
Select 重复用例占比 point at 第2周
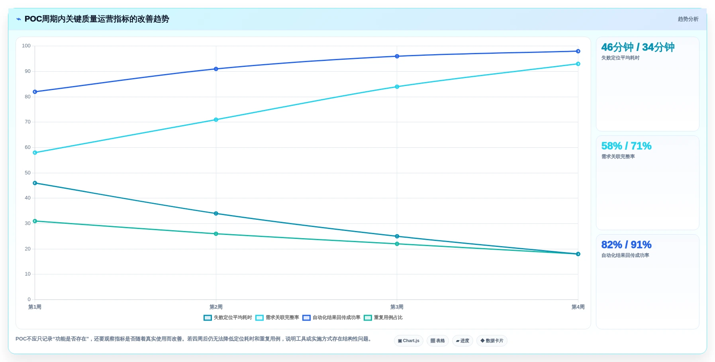216,234
